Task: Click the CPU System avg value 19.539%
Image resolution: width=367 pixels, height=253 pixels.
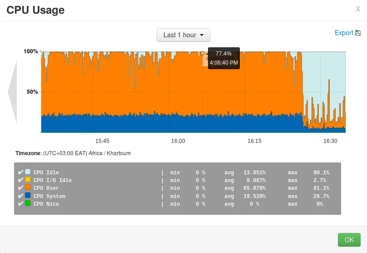Action: 255,196
